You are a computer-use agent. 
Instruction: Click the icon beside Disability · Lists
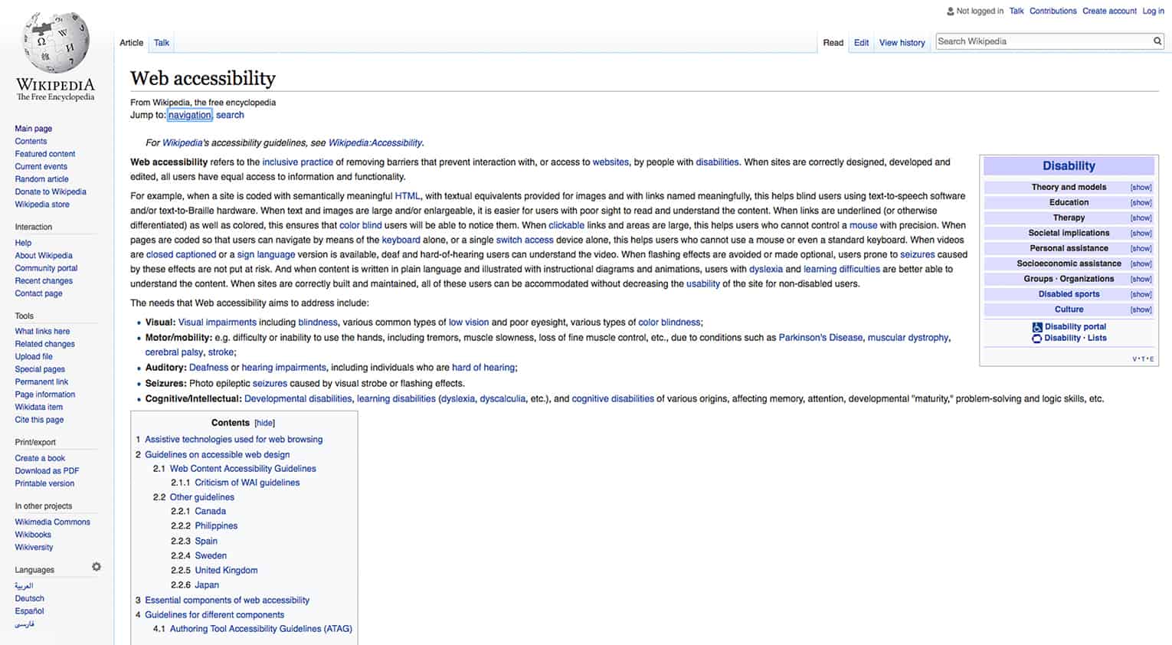point(1037,338)
